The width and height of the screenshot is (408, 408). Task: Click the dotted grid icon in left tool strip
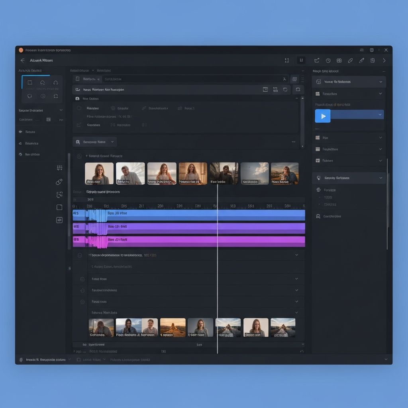click(59, 168)
